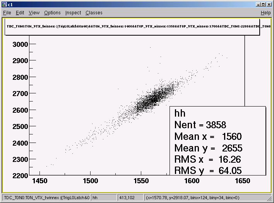Select the histogram title box at top

(132, 27)
